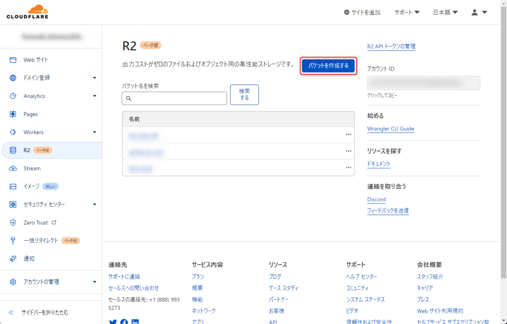Screen dimensions: 507x324
Task: Click the 検索する button
Action: point(245,95)
